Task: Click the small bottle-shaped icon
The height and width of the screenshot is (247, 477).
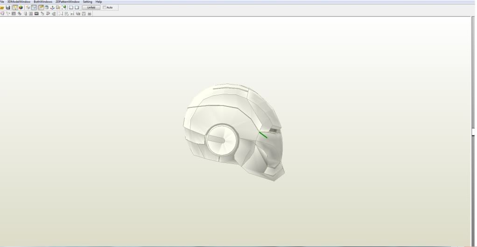Action: click(26, 14)
